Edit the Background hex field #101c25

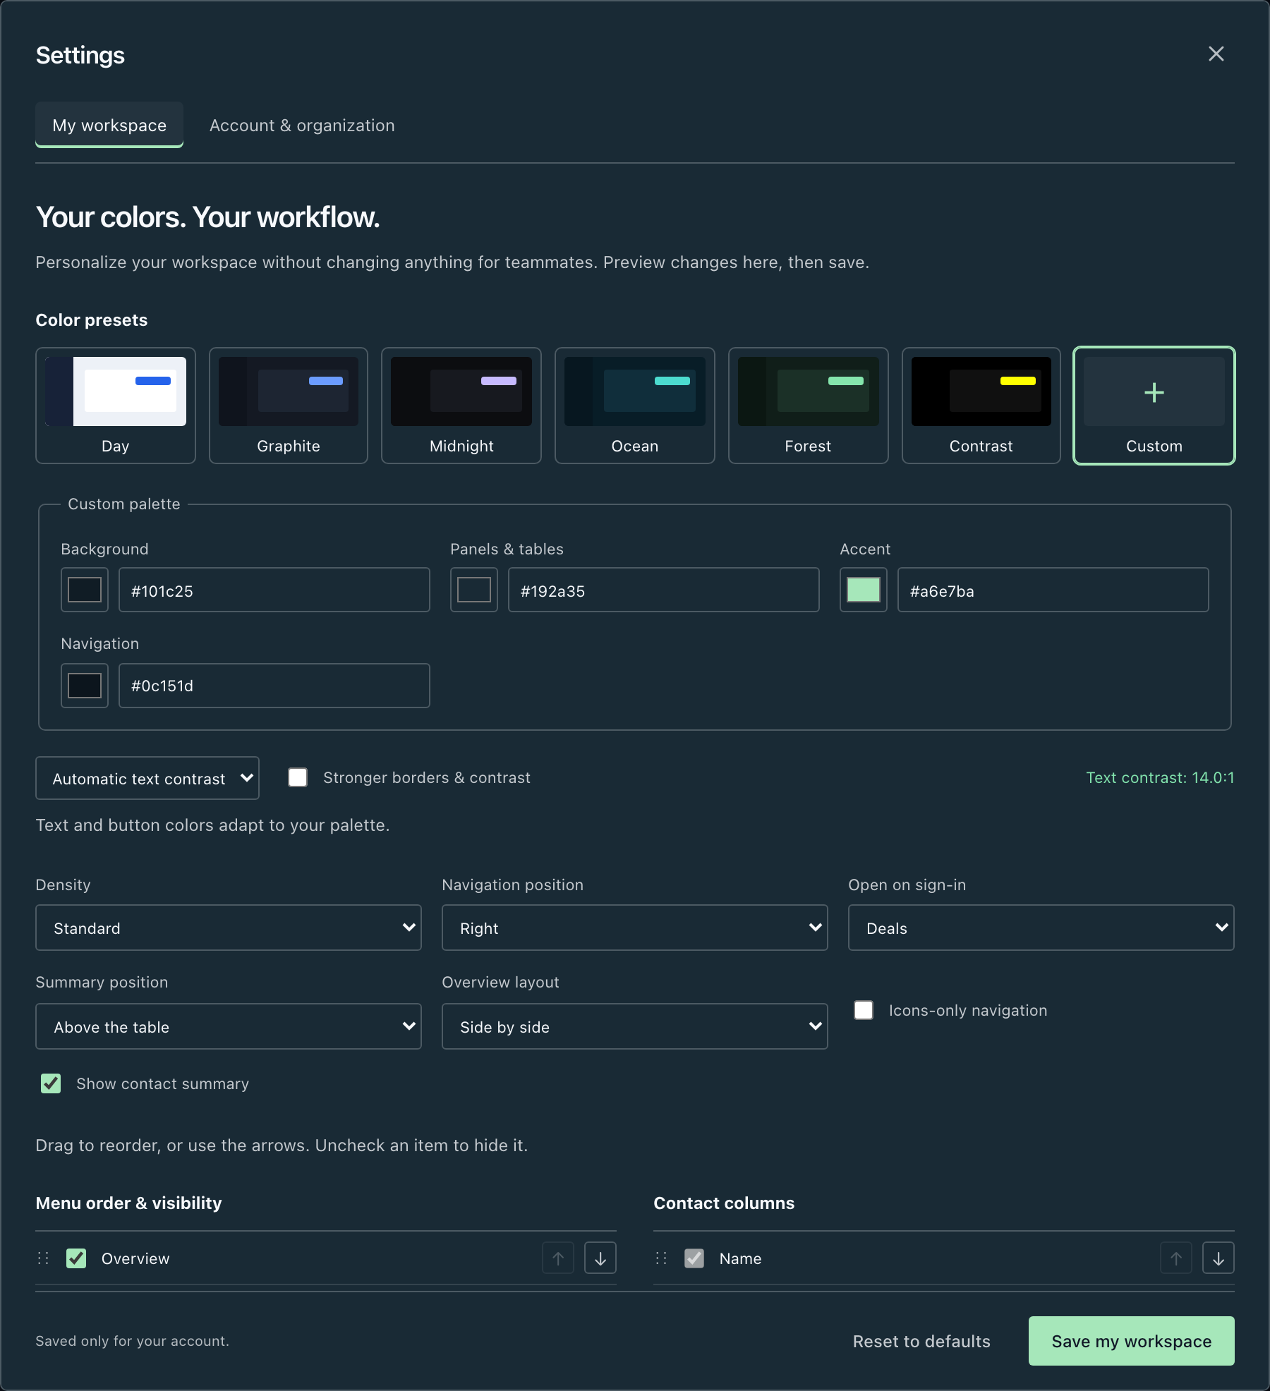pos(274,590)
